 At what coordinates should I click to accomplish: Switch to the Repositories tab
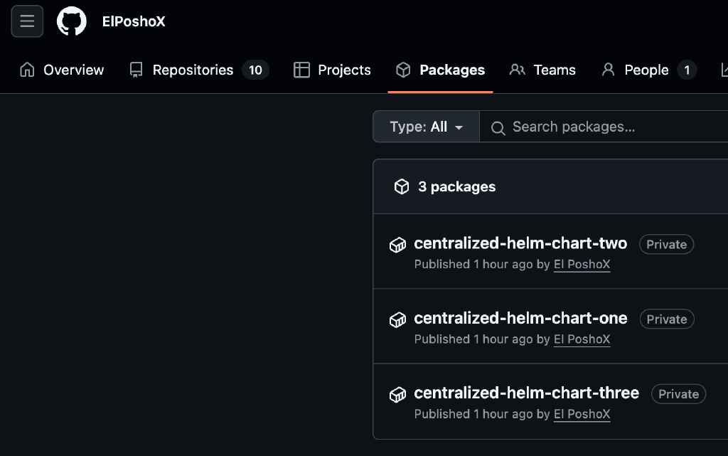tap(192, 70)
